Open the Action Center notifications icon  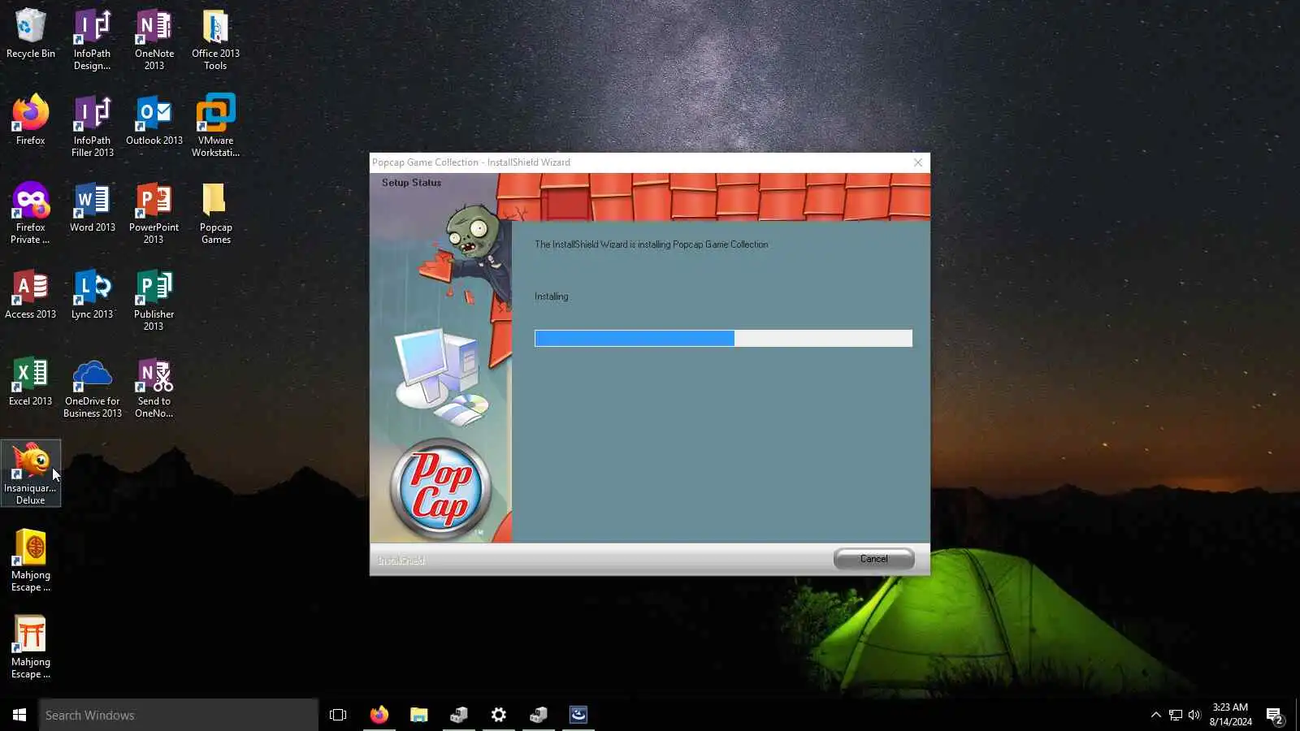(1274, 716)
